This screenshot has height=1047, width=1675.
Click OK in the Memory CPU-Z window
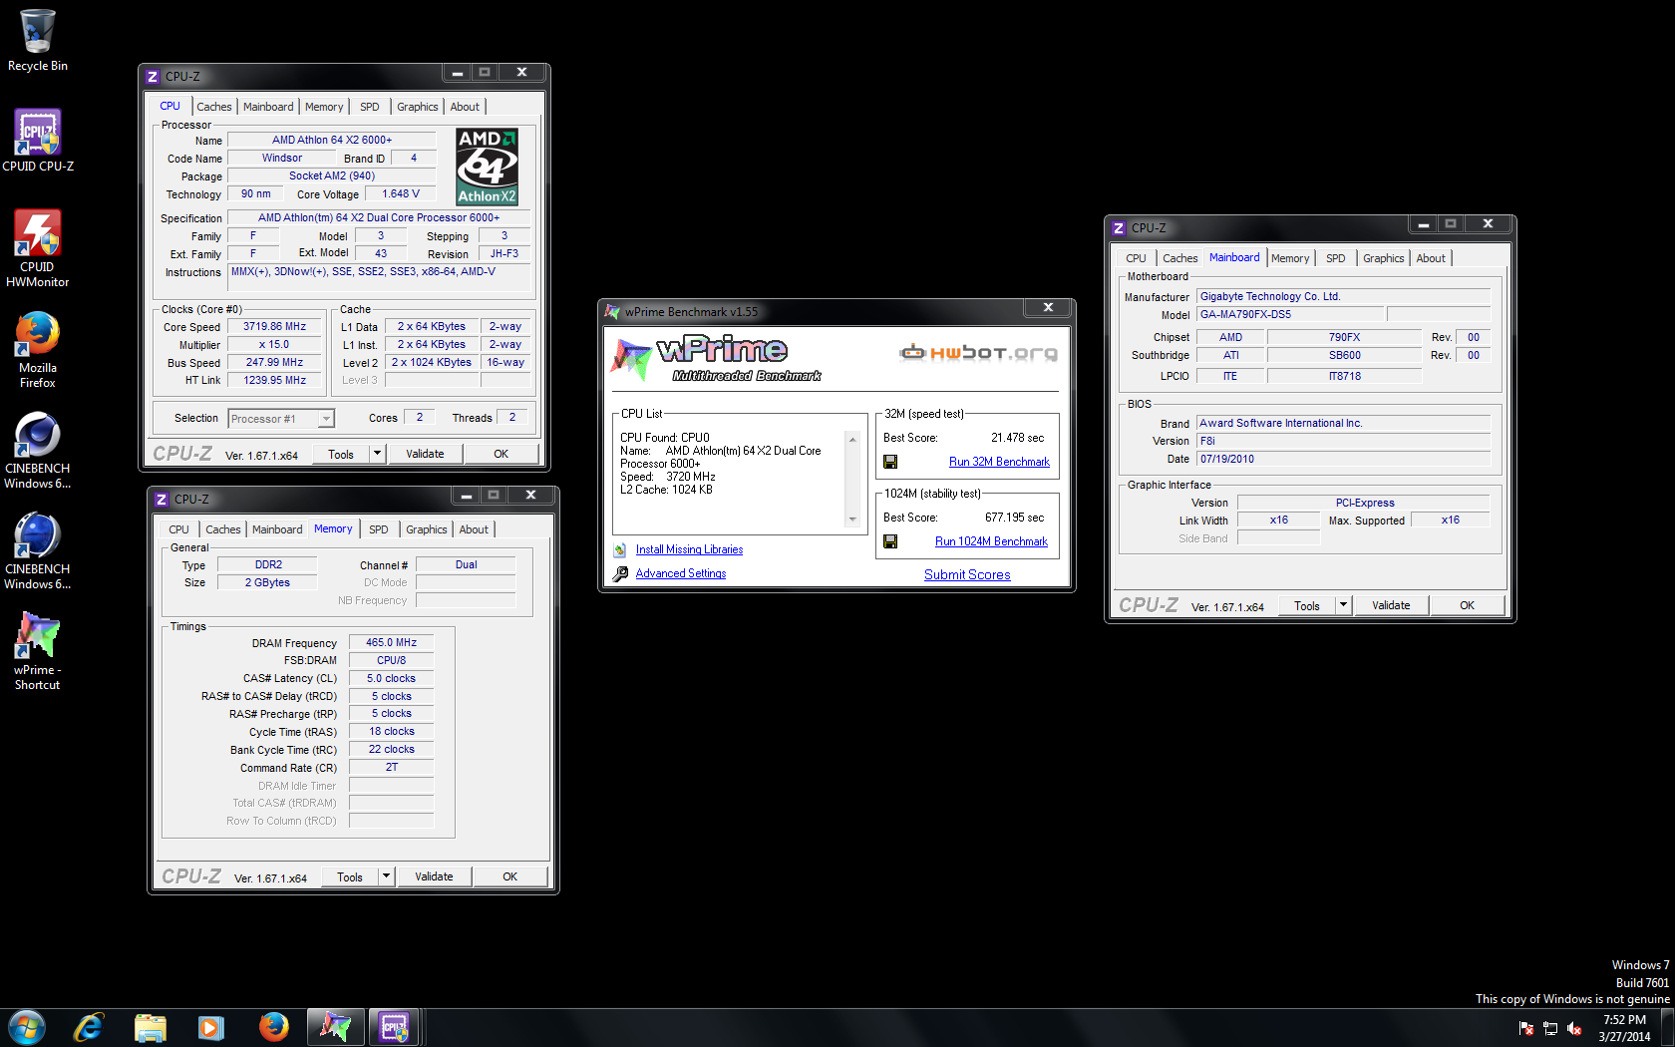(509, 876)
